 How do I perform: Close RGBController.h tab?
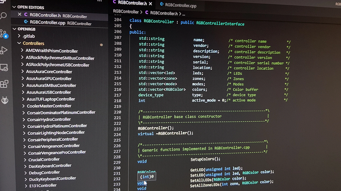coord(151,4)
